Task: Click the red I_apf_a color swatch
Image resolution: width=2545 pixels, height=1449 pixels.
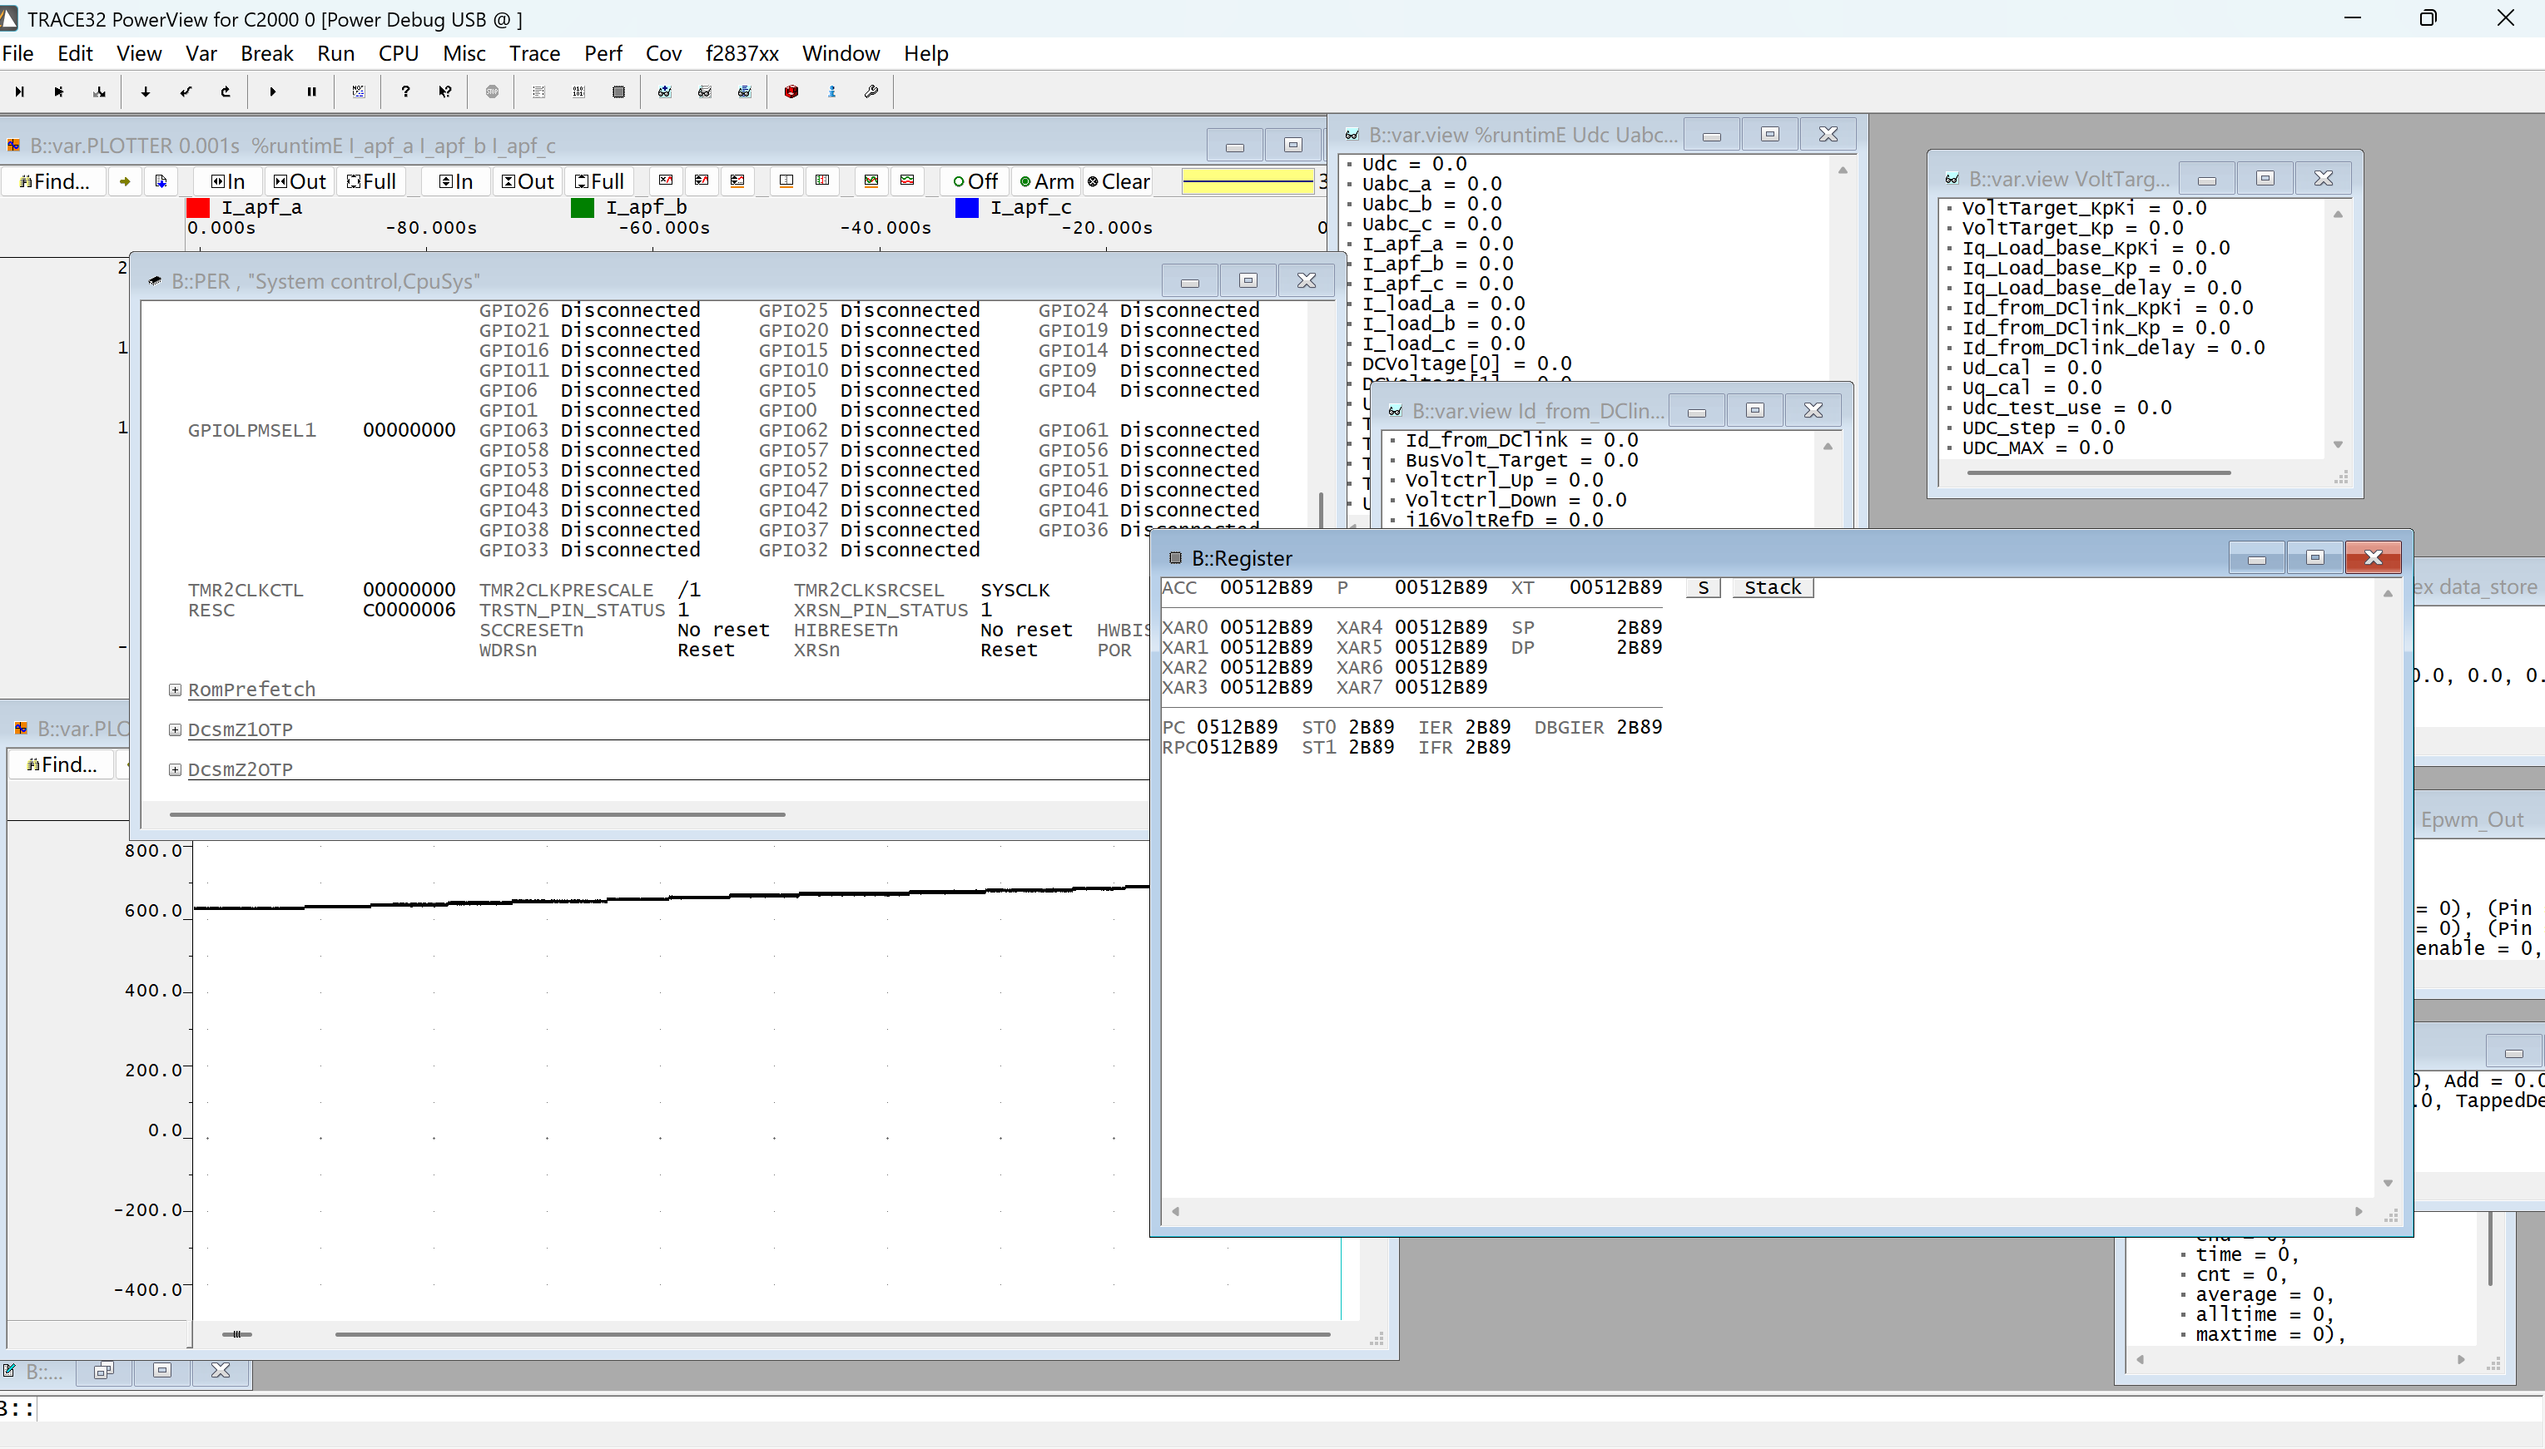Action: coord(198,207)
